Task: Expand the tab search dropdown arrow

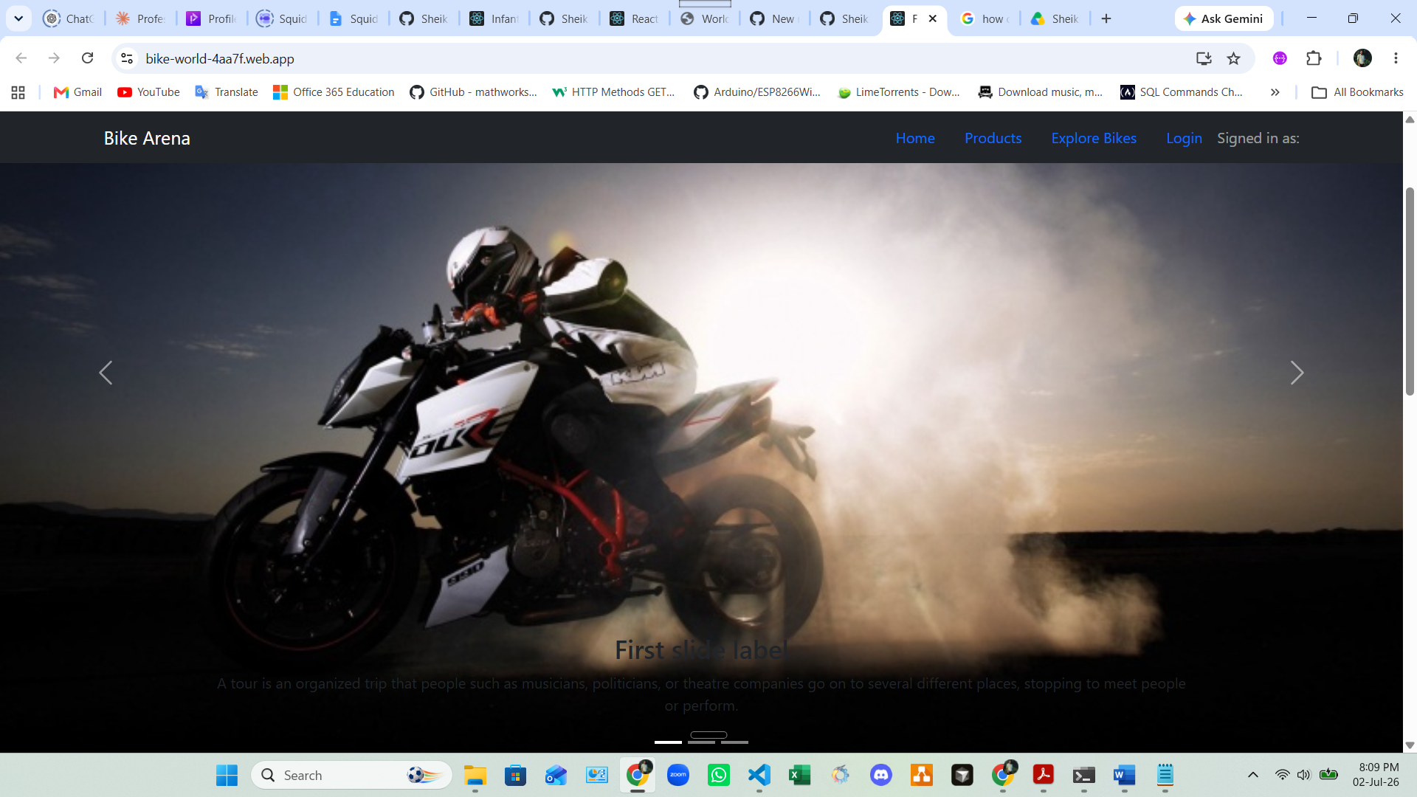Action: tap(18, 18)
